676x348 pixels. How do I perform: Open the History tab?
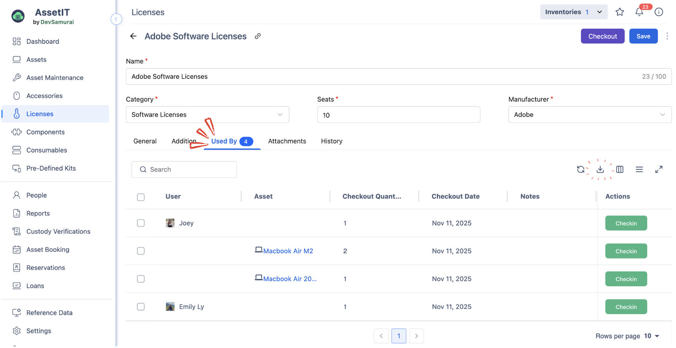[x=331, y=141]
